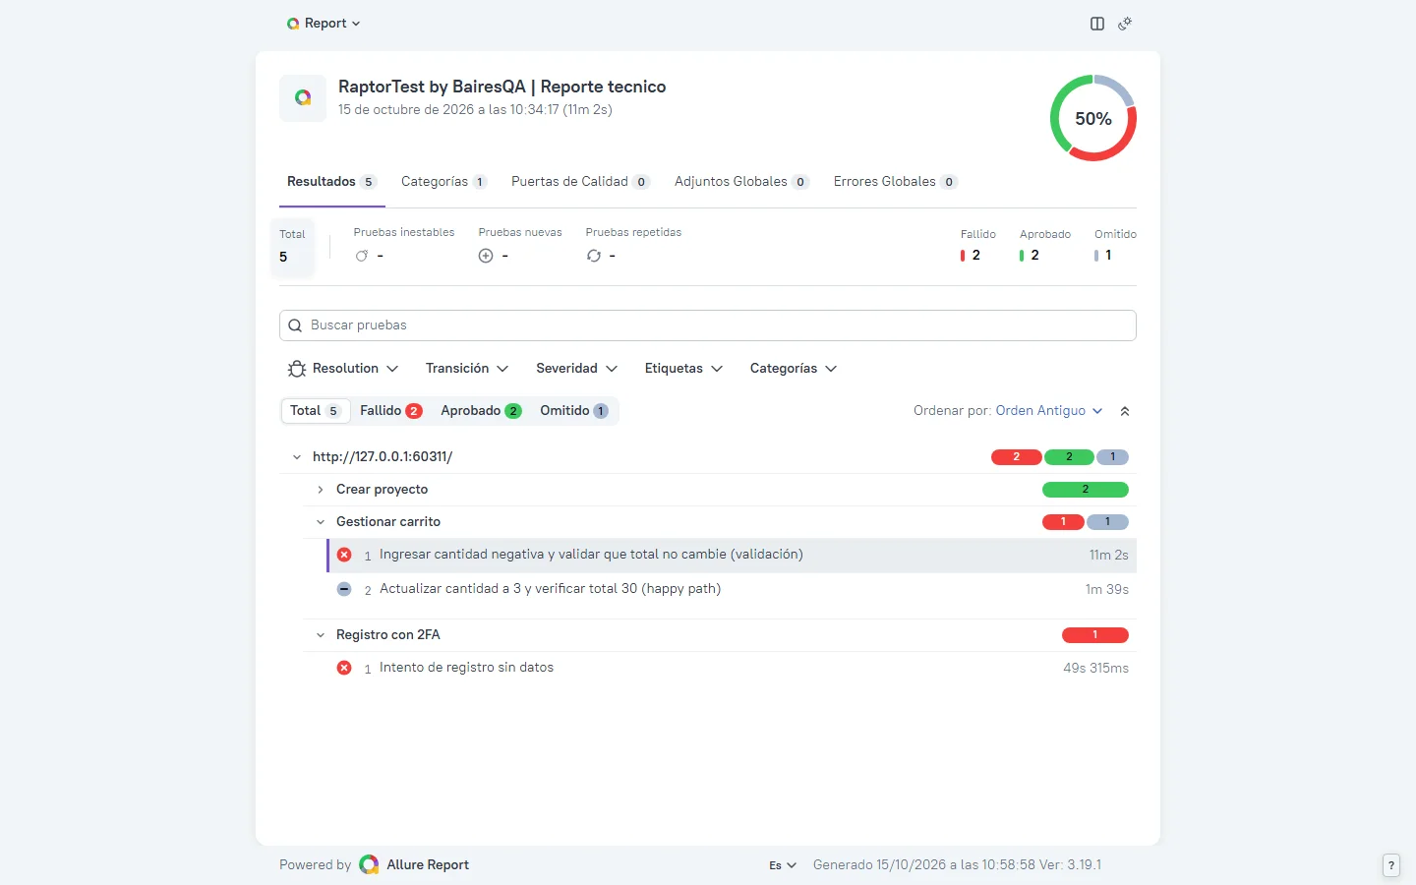Screen dimensions: 1416x885
Task: Filter by Omitido status
Action: [574, 411]
